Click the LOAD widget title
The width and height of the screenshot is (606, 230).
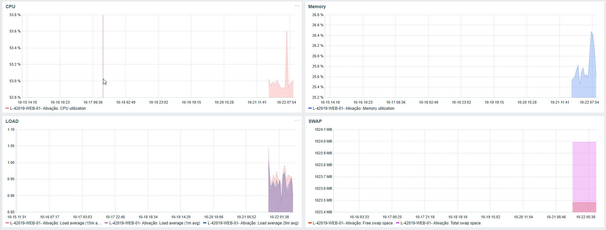click(12, 121)
